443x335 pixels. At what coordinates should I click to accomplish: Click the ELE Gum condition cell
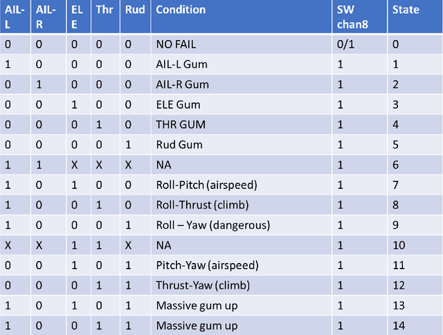[178, 105]
